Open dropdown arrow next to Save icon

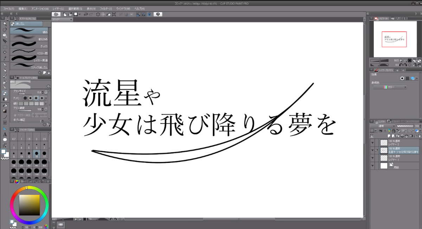[x=80, y=14]
